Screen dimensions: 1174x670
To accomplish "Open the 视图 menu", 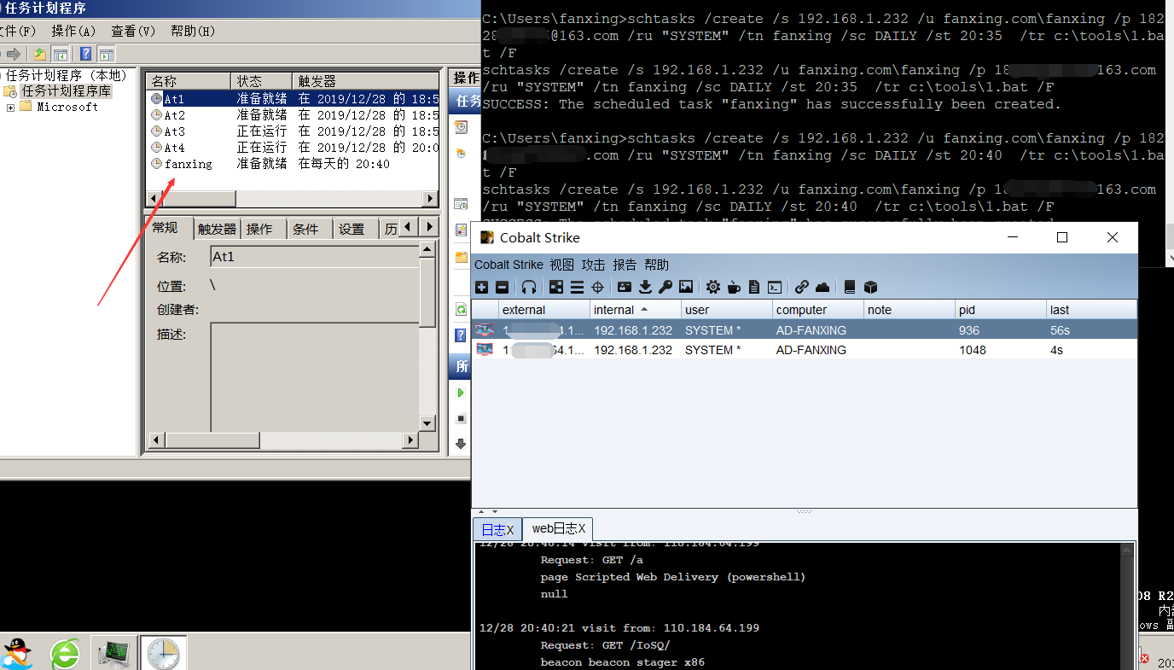I will point(562,265).
